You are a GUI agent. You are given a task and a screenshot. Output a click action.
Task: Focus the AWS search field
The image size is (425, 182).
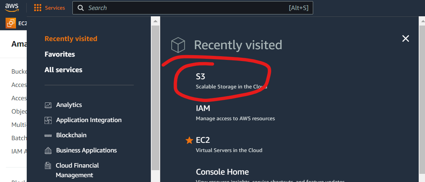pyautogui.click(x=186, y=8)
